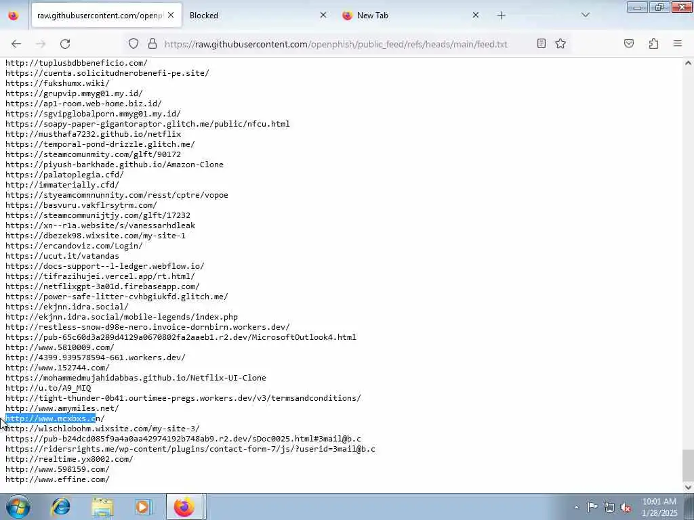The width and height of the screenshot is (694, 520).
Task: Toggle reader view icon in address bar
Action: [x=542, y=43]
